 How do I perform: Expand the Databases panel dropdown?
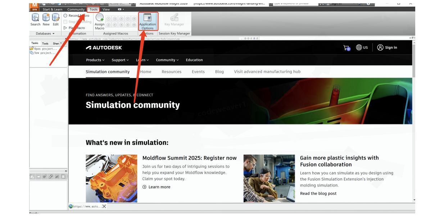click(45, 33)
